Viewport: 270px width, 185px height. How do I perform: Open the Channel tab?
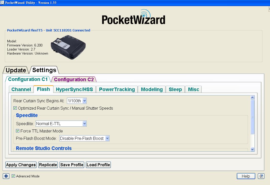pyautogui.click(x=21, y=89)
